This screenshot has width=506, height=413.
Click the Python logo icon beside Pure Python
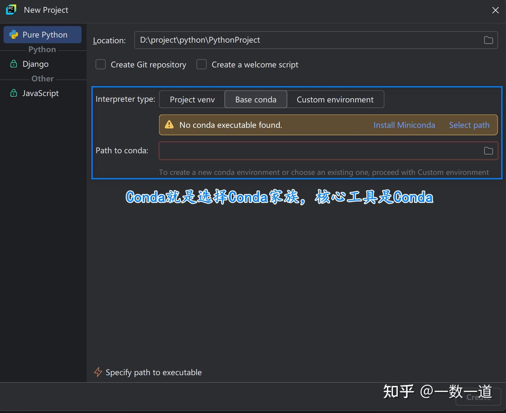(14, 34)
